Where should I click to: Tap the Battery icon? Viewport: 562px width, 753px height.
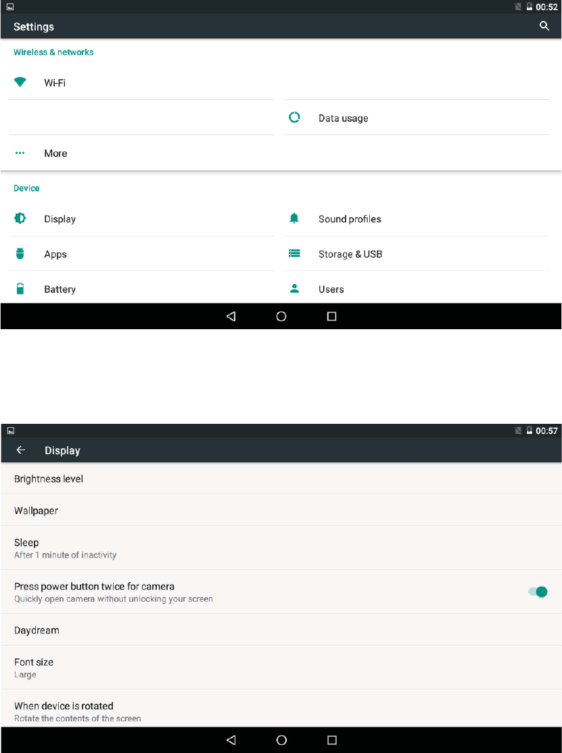point(20,288)
